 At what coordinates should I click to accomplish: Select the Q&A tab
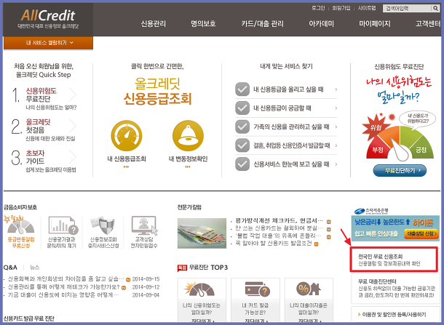click(x=10, y=268)
